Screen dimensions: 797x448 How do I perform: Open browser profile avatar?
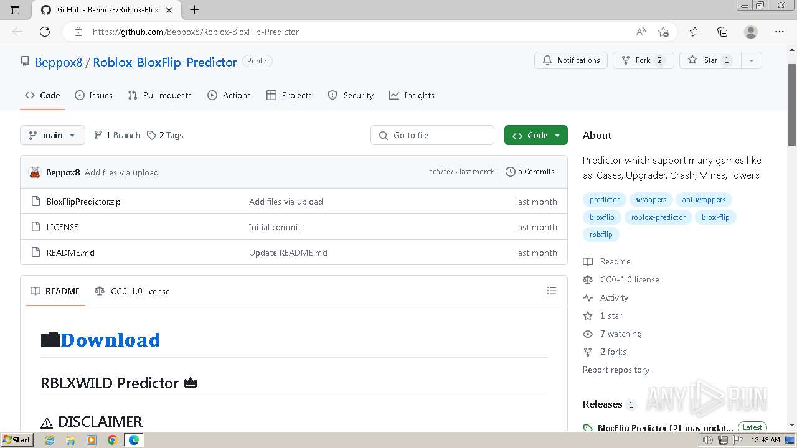[751, 32]
